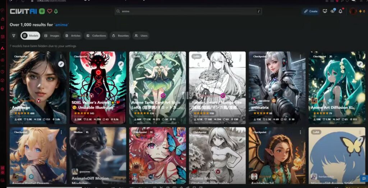368x188 pixels.
Task: Click the heart count 18K on the Lineart card
Action: coord(208,119)
